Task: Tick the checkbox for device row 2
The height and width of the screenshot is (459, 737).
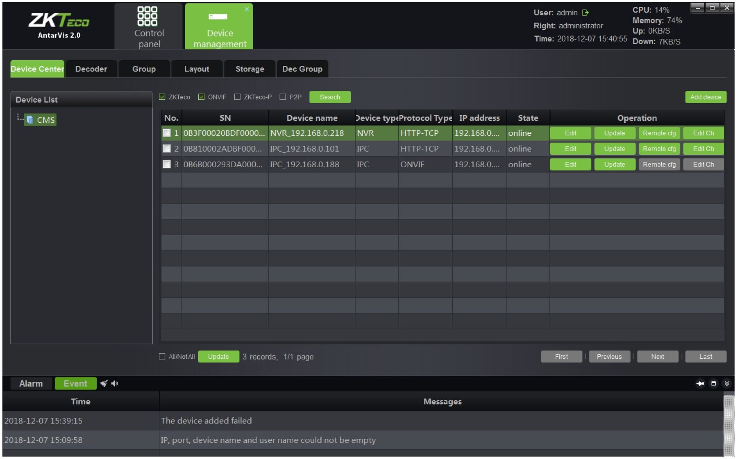Action: point(167,149)
